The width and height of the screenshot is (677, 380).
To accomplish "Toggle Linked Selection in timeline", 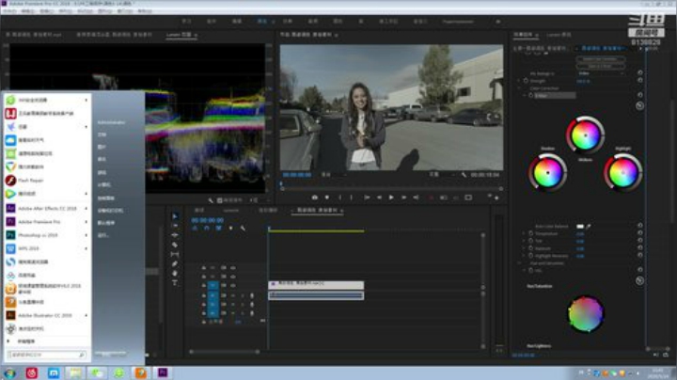I will [x=219, y=228].
